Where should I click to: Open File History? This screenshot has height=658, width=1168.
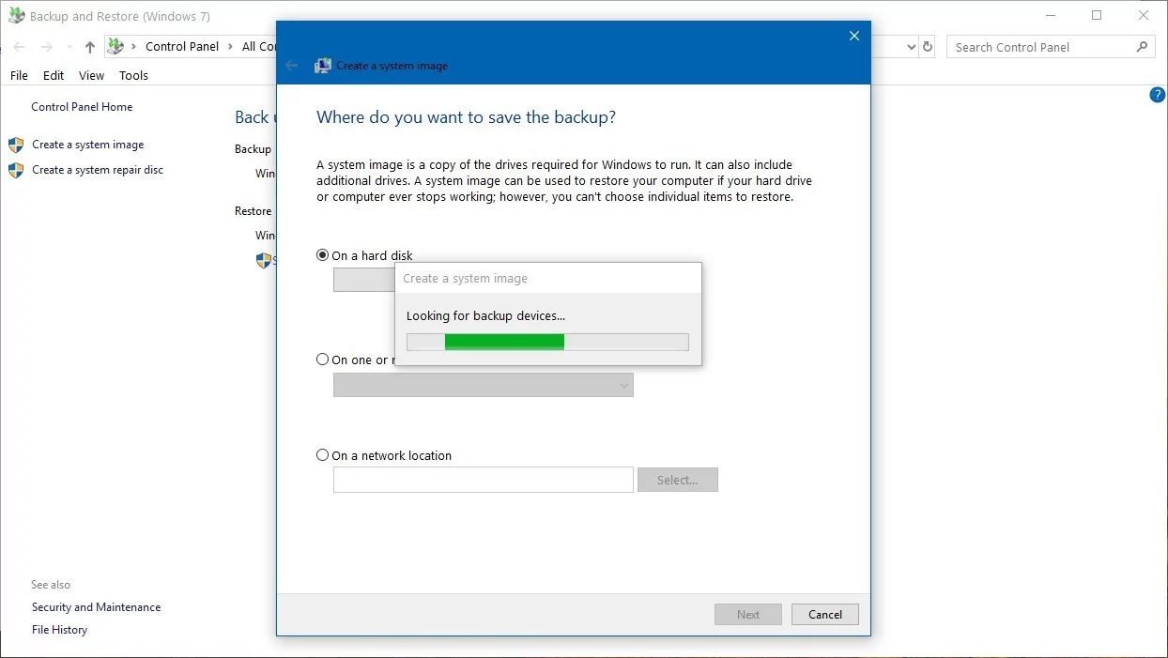59,630
